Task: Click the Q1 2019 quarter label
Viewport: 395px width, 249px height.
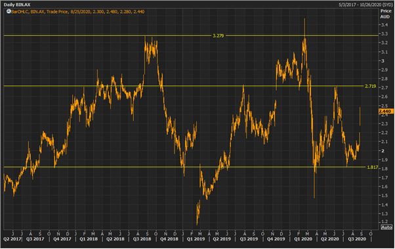Action: [x=196, y=239]
